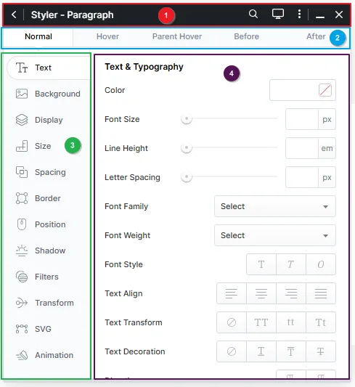Set text align to center
Image resolution: width=355 pixels, height=387 pixels.
coord(261,293)
